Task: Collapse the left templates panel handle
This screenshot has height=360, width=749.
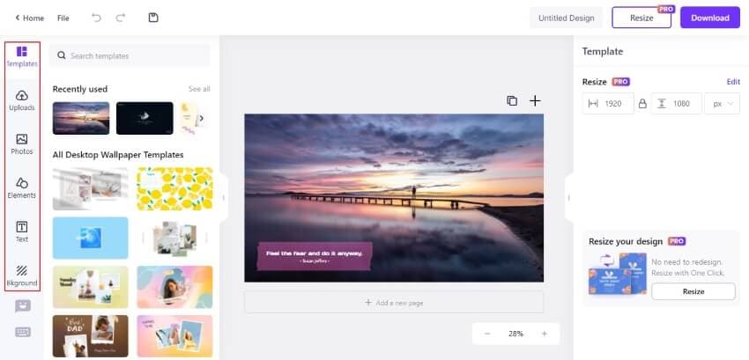Action: pos(223,198)
